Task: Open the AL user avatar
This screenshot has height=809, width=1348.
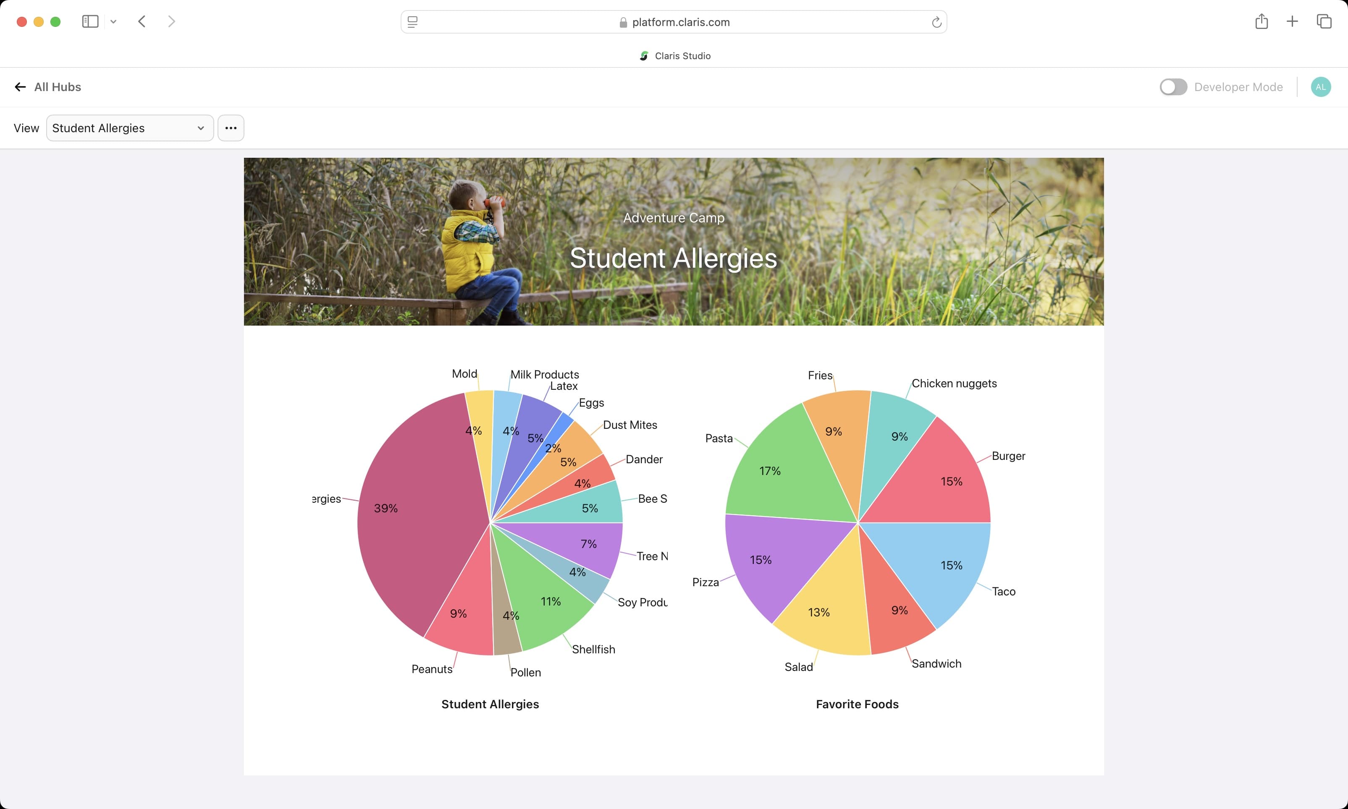Action: coord(1320,87)
